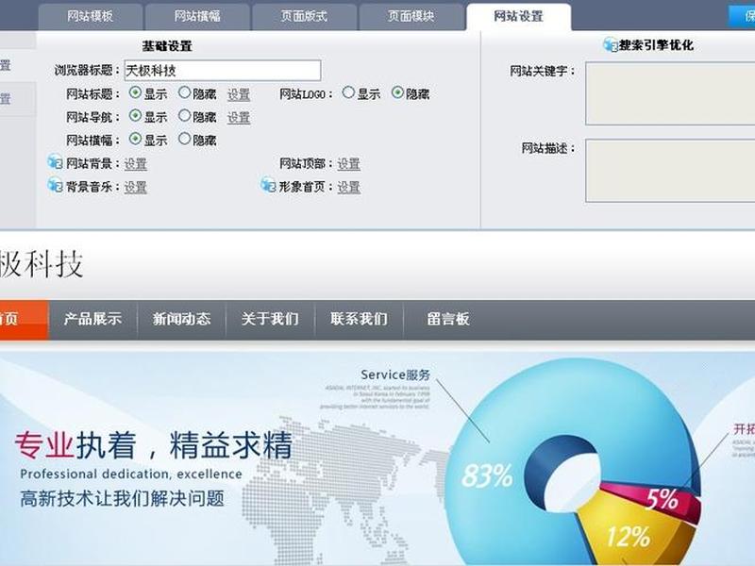Switch to the 网站横幅 tab
This screenshot has width=755, height=566.
pos(197,17)
